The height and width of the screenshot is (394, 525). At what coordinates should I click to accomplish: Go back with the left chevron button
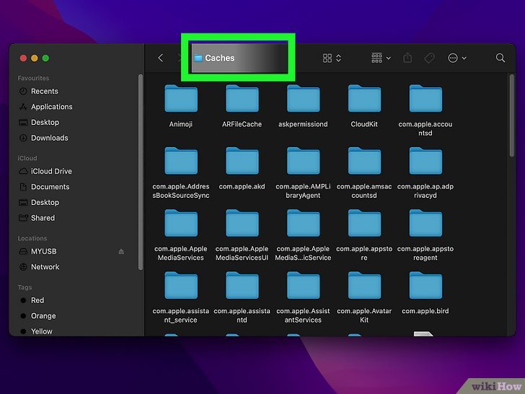click(161, 58)
